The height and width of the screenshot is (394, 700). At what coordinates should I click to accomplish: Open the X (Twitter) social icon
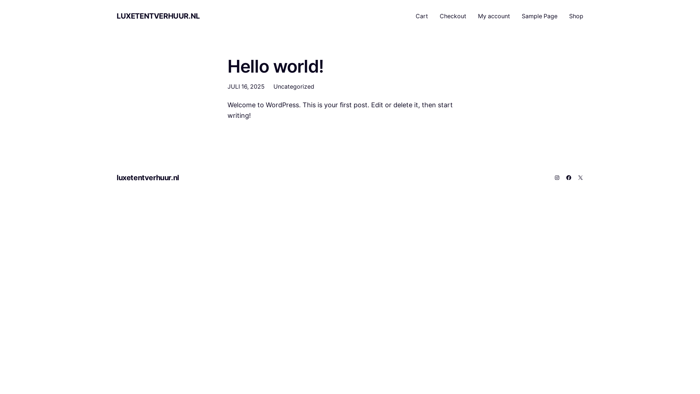(x=580, y=178)
